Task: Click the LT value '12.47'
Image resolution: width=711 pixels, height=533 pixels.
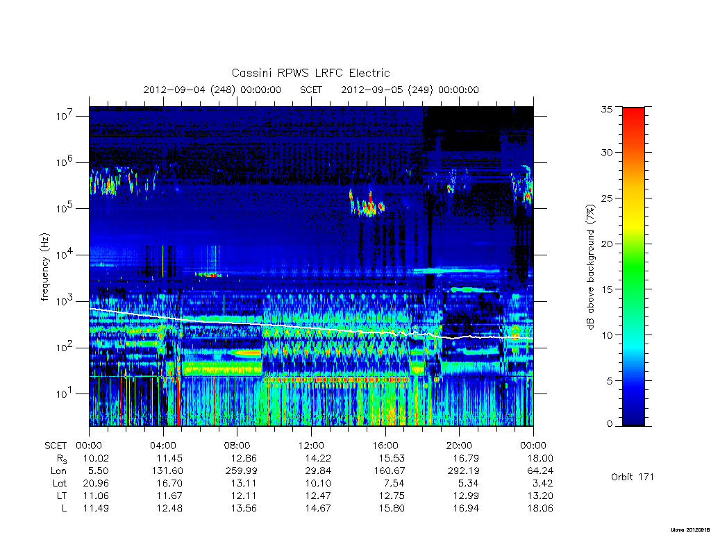Action: coord(318,496)
